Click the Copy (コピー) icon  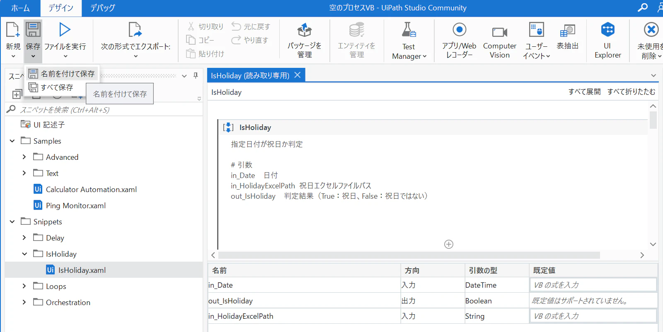click(x=191, y=40)
